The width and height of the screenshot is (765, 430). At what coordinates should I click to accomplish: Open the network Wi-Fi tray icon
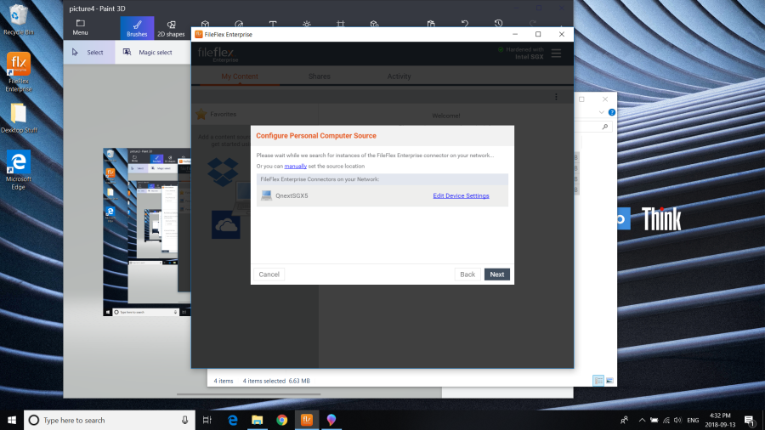point(666,420)
